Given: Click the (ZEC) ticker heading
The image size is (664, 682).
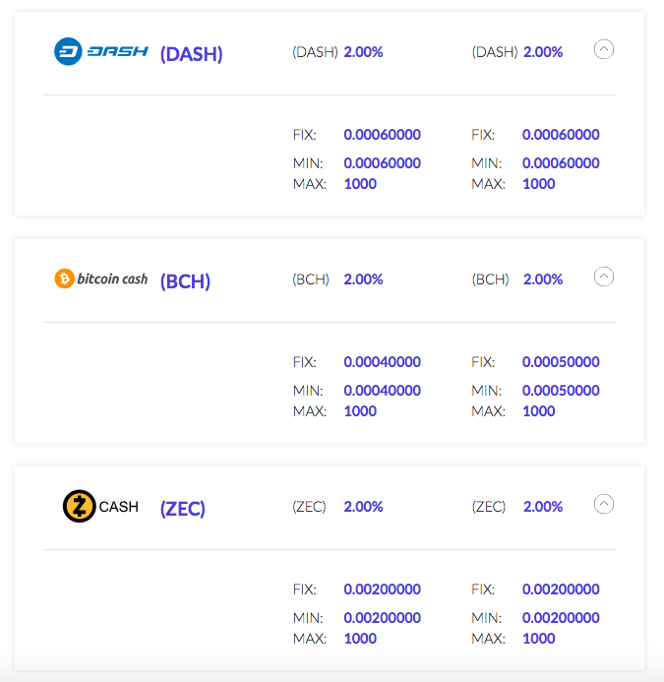Looking at the screenshot, I should coord(183,509).
